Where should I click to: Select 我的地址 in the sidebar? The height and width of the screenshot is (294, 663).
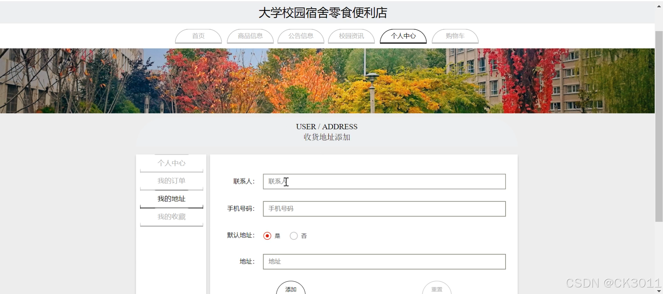(172, 199)
